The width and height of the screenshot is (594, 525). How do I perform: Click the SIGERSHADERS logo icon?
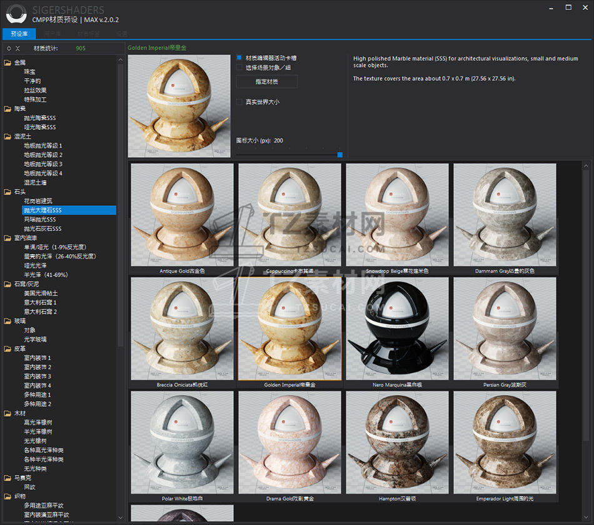pos(16,14)
